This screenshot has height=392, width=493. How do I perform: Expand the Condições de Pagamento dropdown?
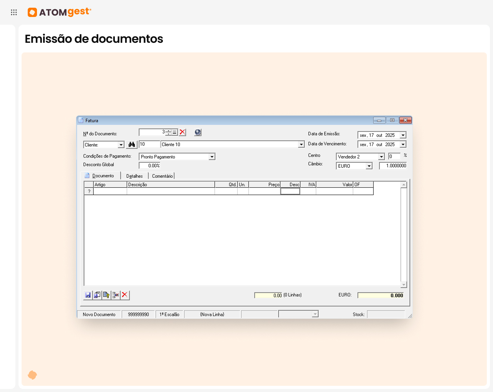click(211, 157)
